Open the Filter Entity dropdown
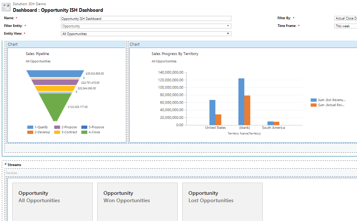Viewport: 357px width, 221px height. point(146,26)
